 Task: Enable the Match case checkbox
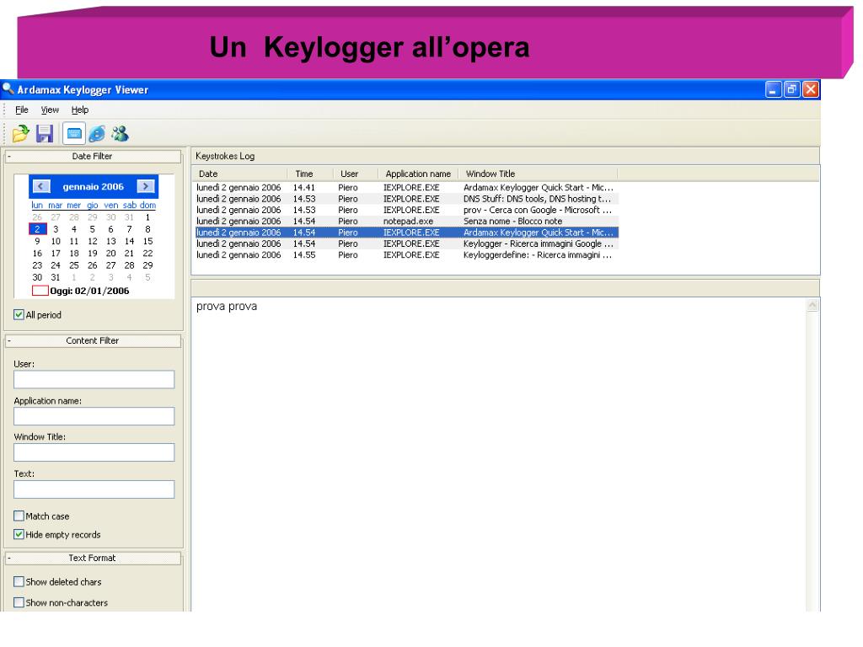pos(19,516)
